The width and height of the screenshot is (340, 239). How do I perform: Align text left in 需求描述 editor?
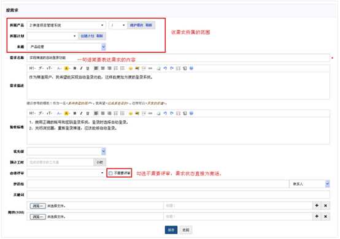point(96,68)
